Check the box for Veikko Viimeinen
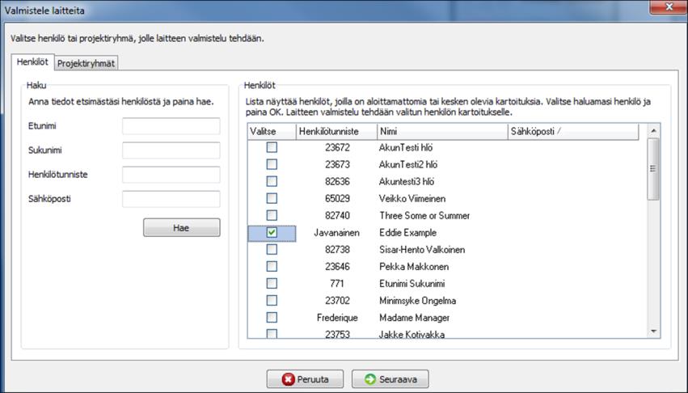The height and width of the screenshot is (393, 688). coord(272,198)
